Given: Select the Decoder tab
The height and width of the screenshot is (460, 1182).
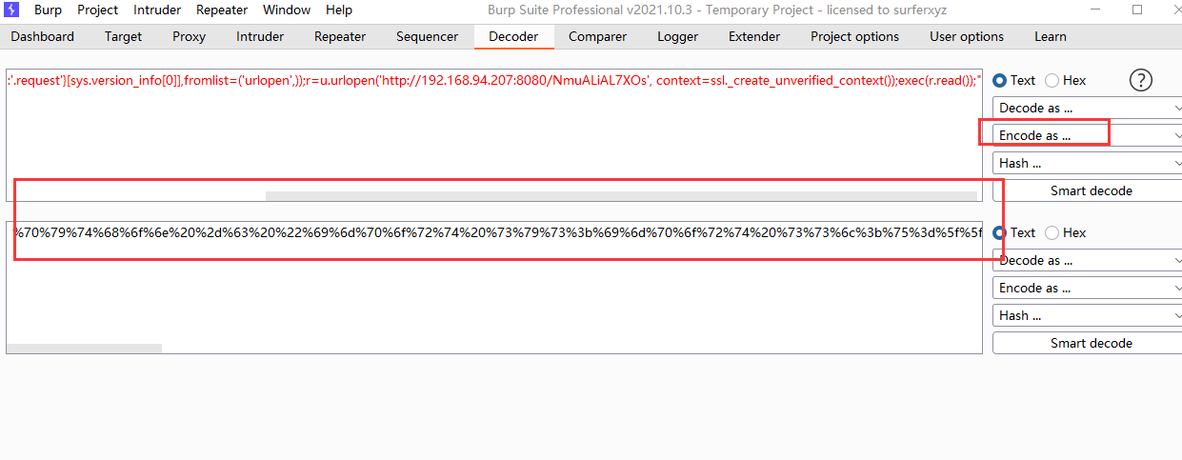Looking at the screenshot, I should pyautogui.click(x=513, y=36).
